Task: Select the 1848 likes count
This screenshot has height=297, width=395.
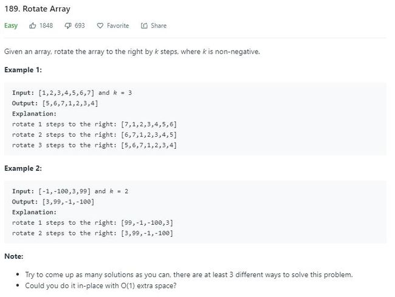Action: coord(46,26)
